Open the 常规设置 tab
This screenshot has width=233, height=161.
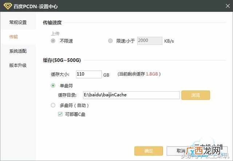(18, 23)
